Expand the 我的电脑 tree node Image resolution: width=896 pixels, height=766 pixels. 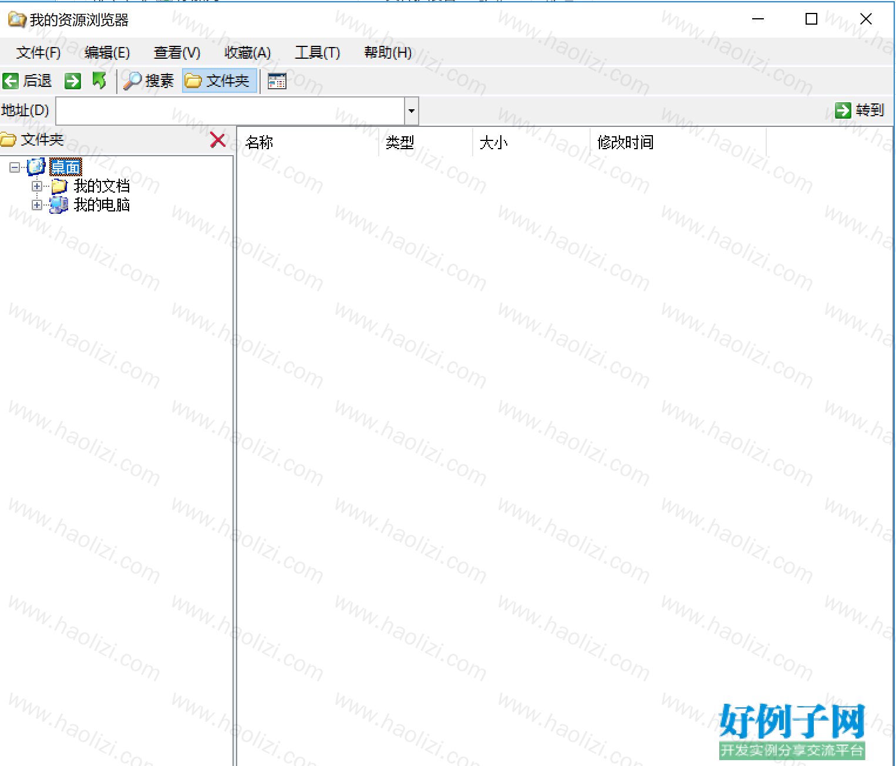(x=37, y=205)
